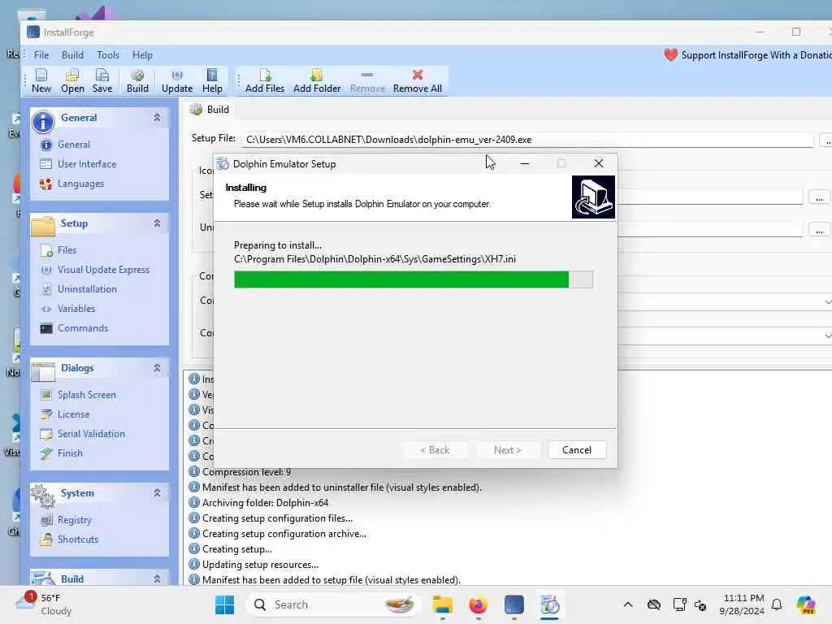Open the Build menu
Screen dimensions: 832x624
[72, 55]
